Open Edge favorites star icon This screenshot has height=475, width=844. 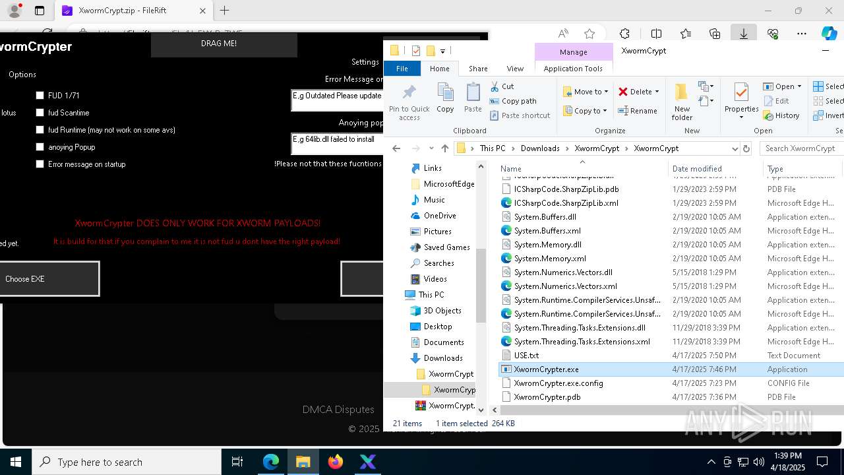[589, 33]
